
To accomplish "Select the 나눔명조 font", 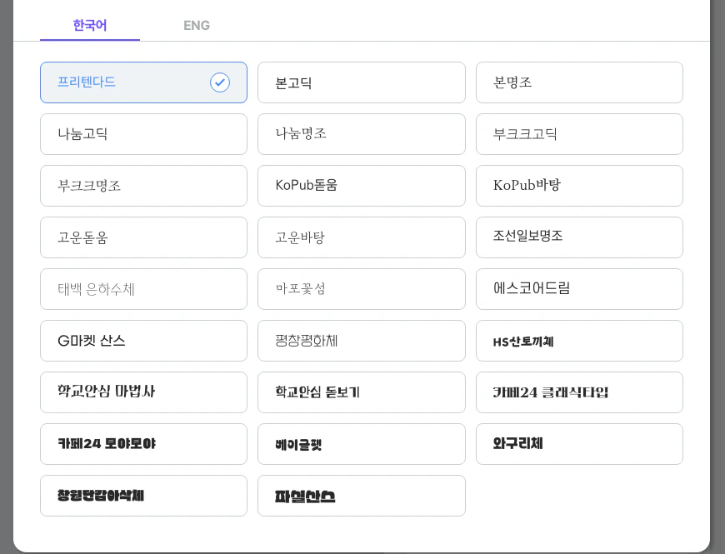I will tap(362, 134).
